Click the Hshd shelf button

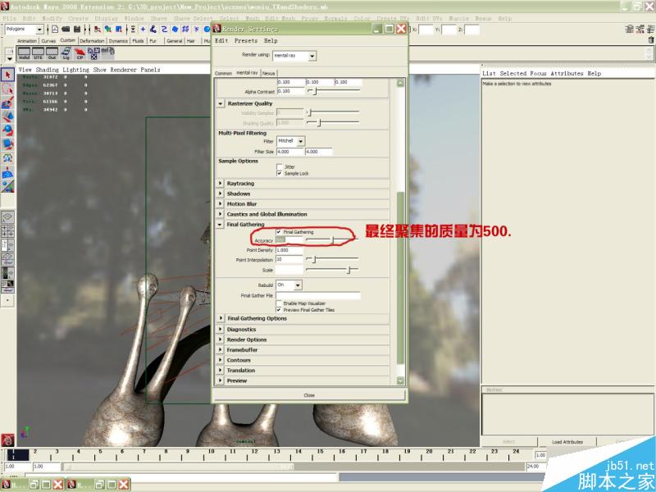point(25,53)
